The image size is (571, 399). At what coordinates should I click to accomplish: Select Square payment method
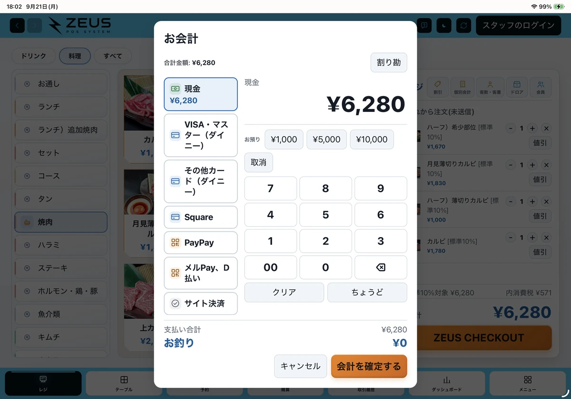(x=201, y=217)
